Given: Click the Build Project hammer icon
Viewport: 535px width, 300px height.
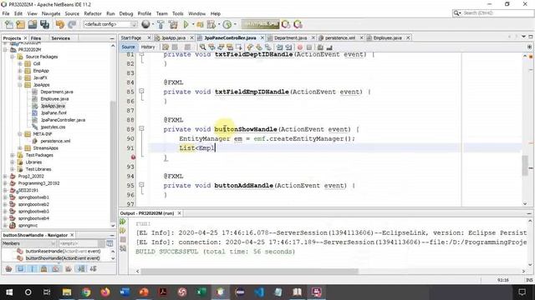Looking at the screenshot, I should tap(160, 24).
